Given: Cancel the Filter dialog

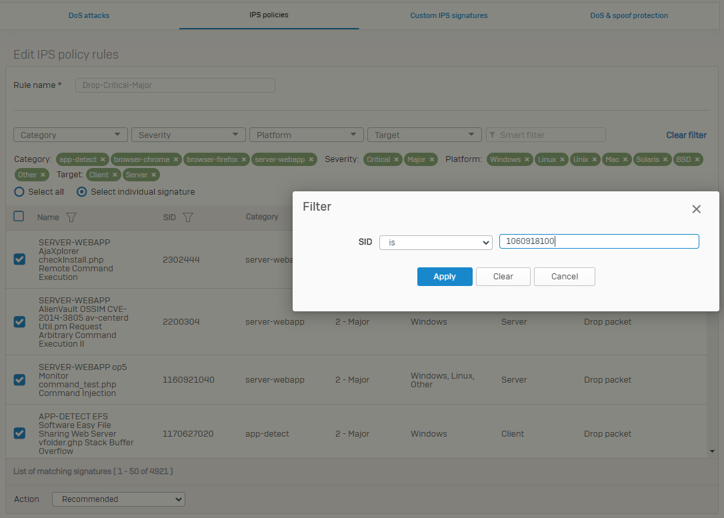Looking at the screenshot, I should (x=564, y=277).
